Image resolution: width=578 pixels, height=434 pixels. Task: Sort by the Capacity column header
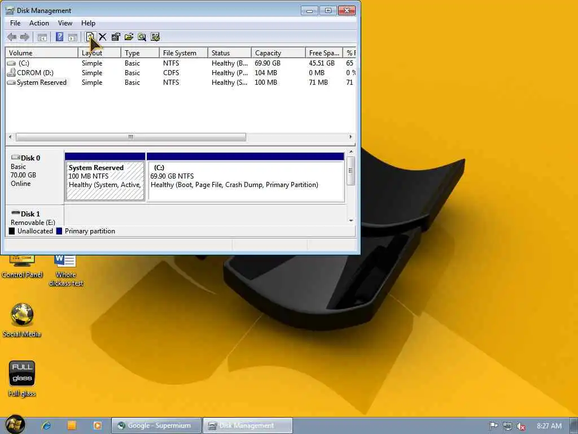point(278,53)
